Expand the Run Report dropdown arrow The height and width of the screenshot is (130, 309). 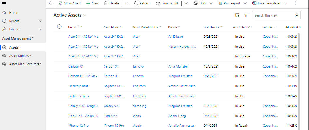245,3
